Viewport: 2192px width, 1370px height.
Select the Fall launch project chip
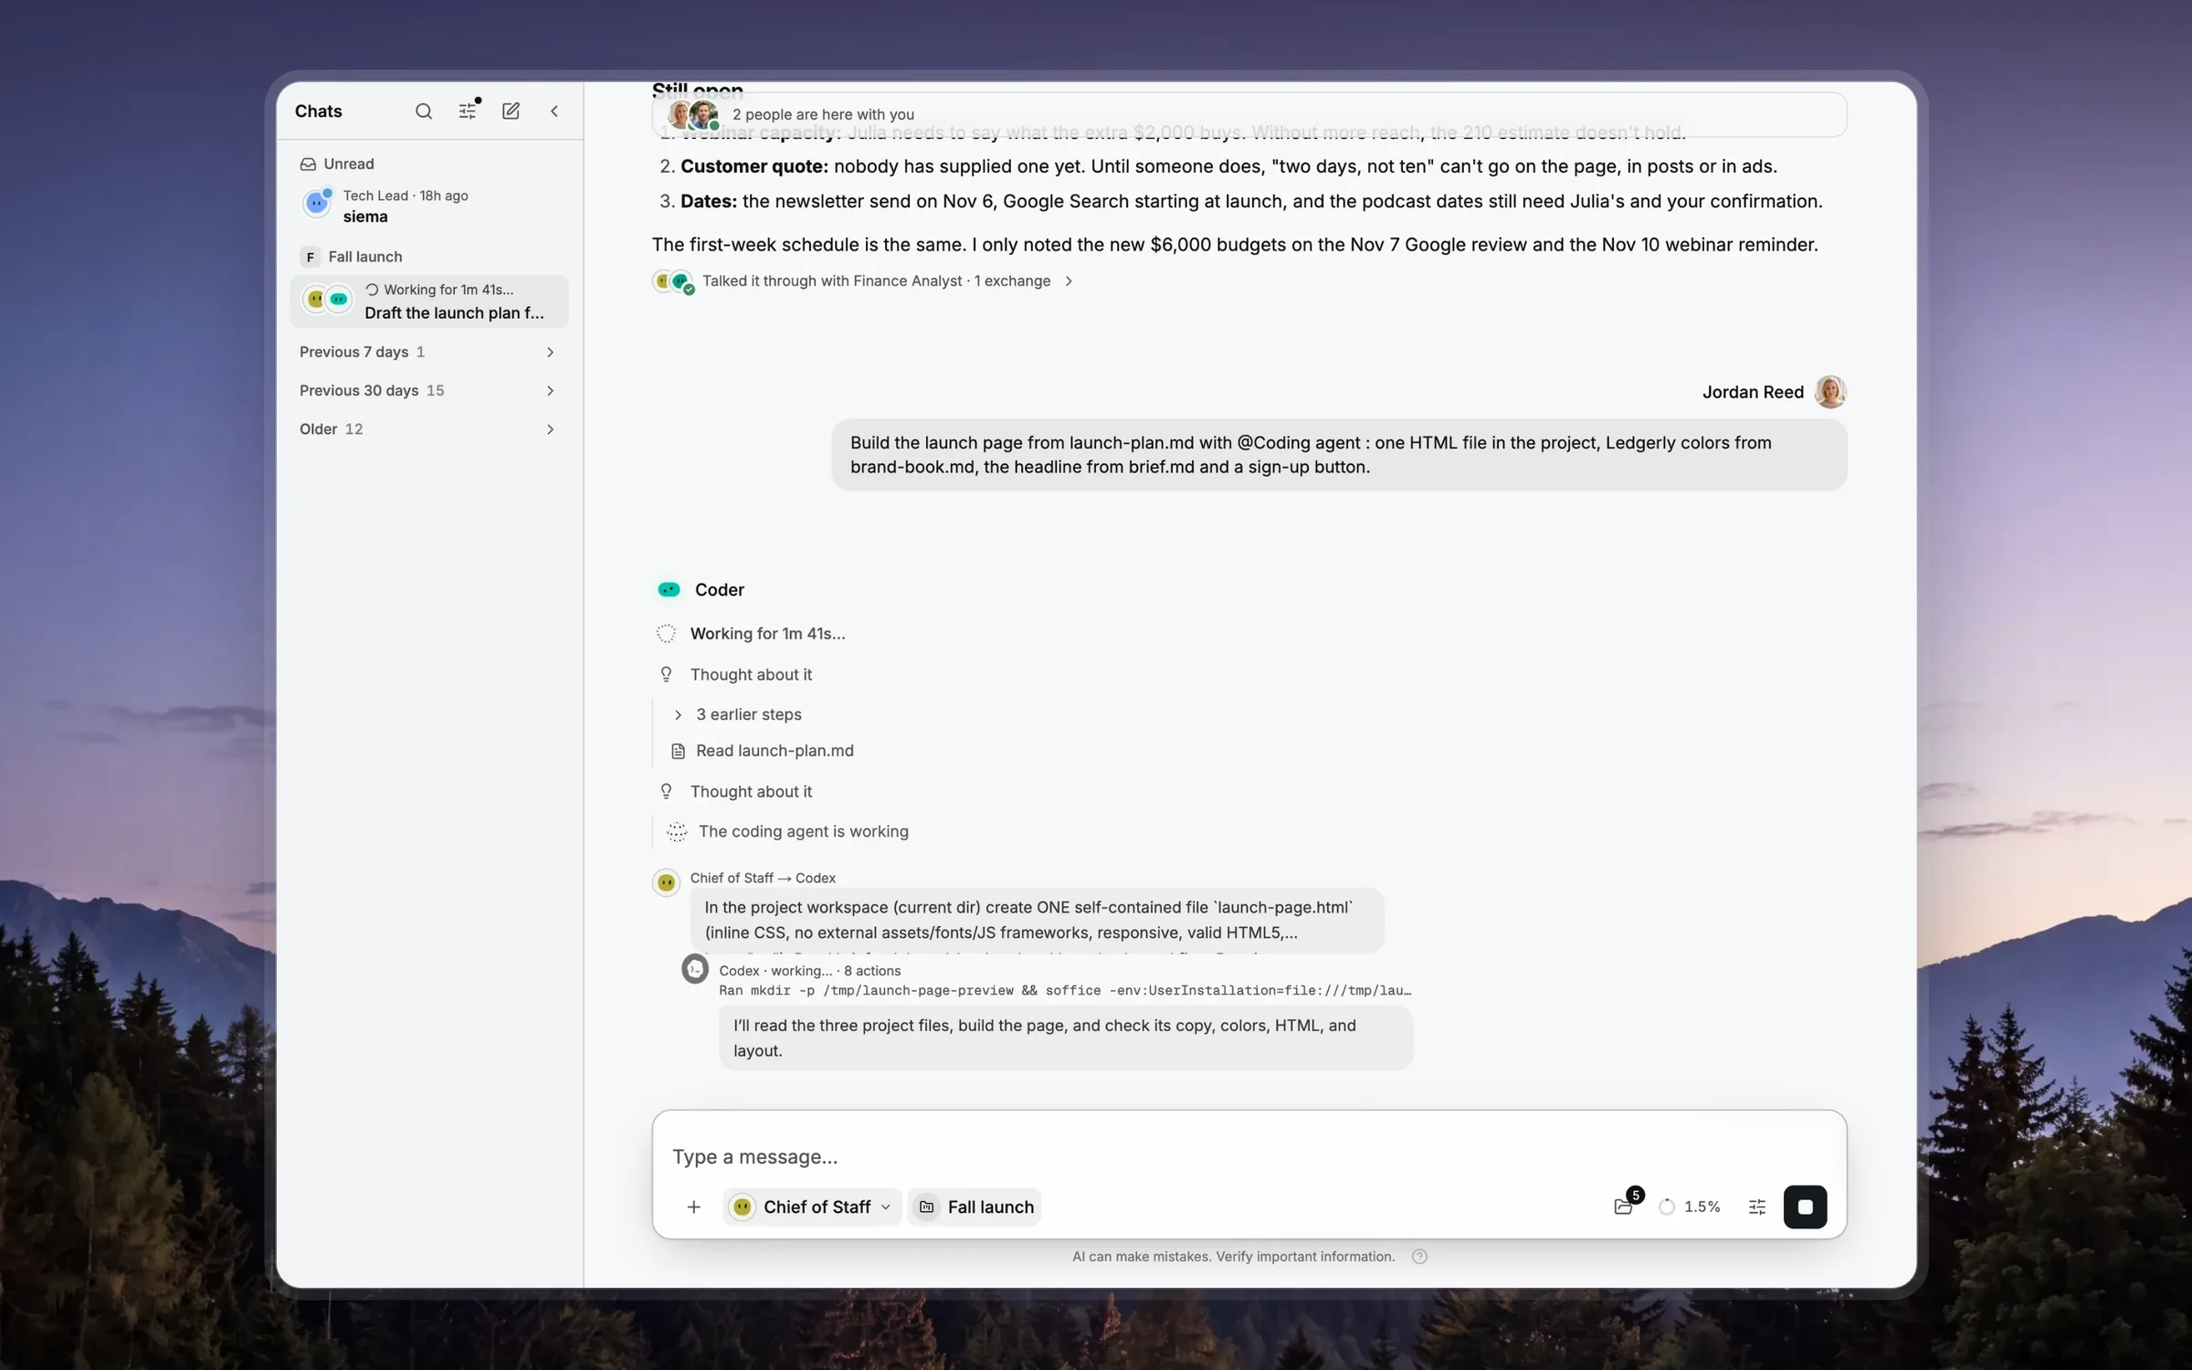975,1207
